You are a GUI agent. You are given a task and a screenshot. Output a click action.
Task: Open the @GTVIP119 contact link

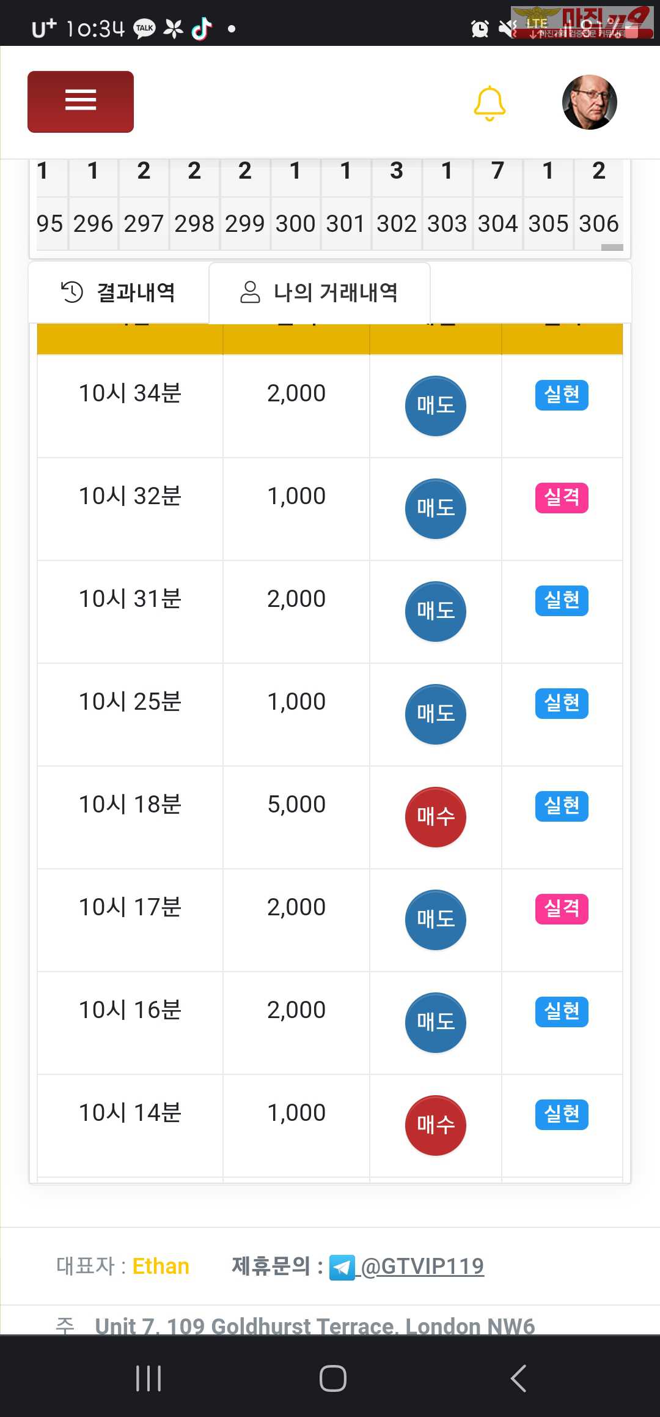422,1266
